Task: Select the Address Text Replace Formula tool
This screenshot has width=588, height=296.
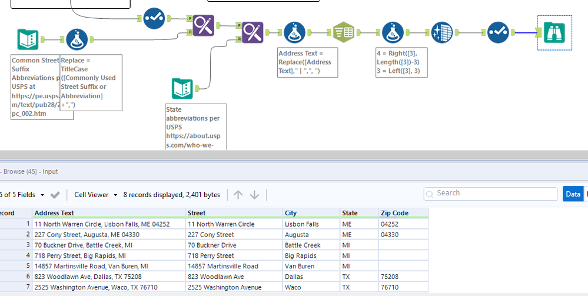Action: click(x=294, y=33)
